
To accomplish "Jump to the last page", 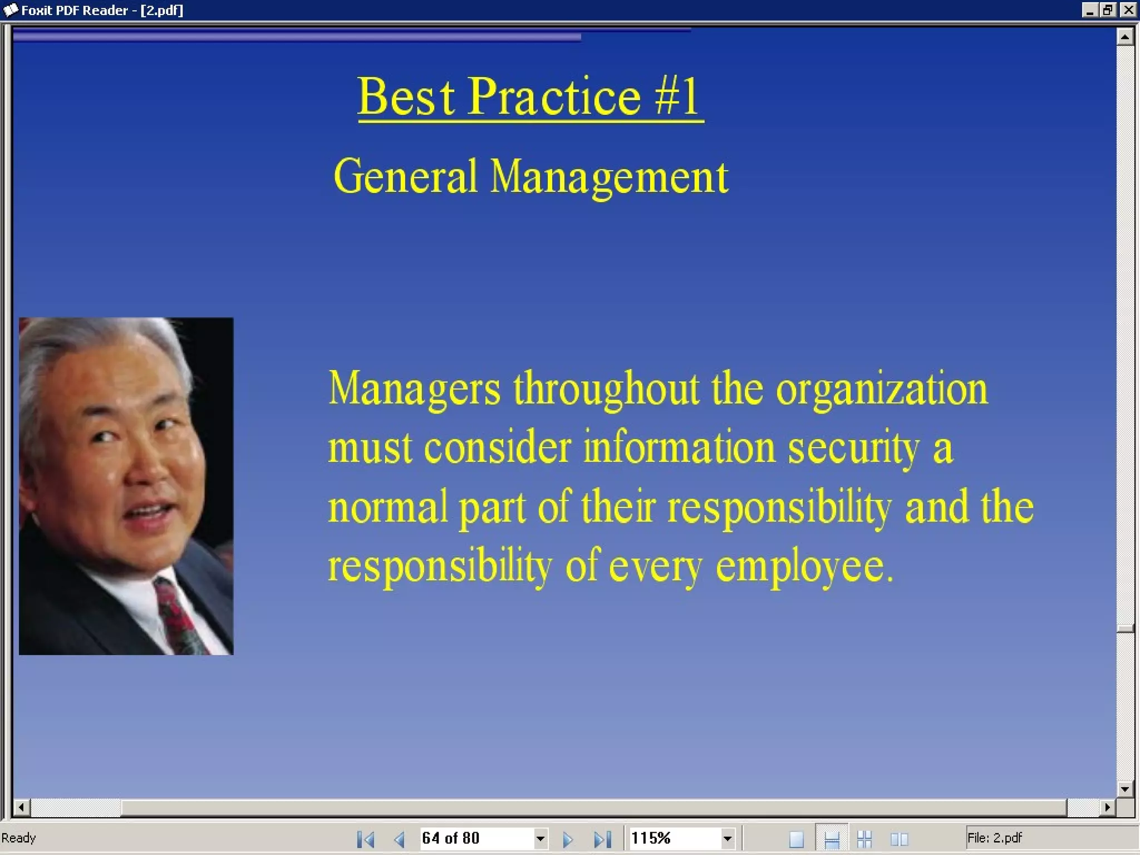I will (602, 839).
